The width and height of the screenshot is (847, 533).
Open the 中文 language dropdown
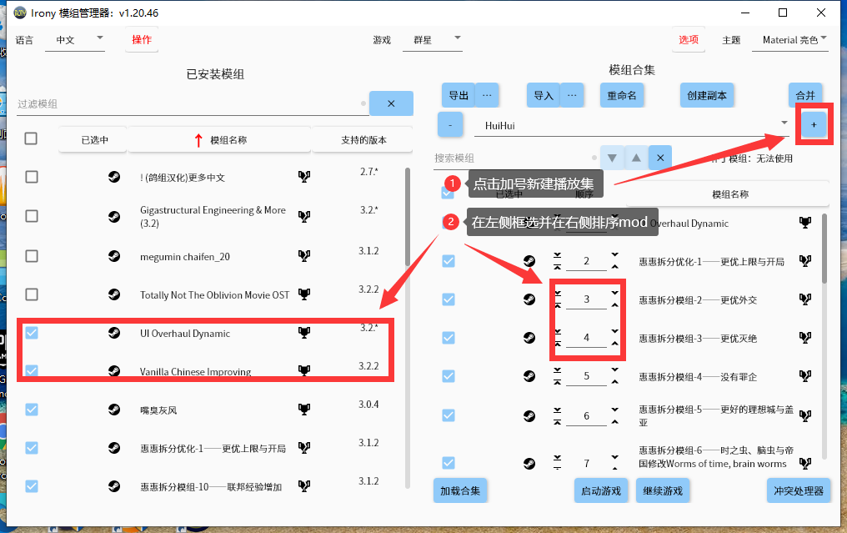click(75, 38)
